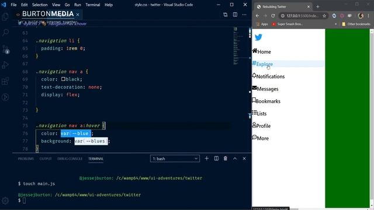This screenshot has width=374, height=210.
Task: Open the Explorer view in the activity bar
Action: coord(5,17)
